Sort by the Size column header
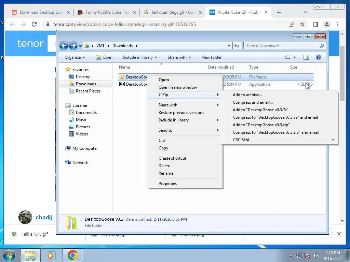The width and height of the screenshot is (350, 262). coord(301,67)
